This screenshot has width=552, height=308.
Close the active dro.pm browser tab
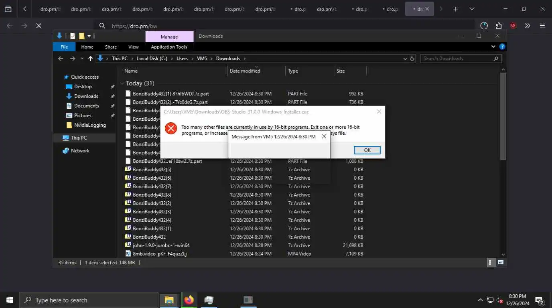[427, 9]
